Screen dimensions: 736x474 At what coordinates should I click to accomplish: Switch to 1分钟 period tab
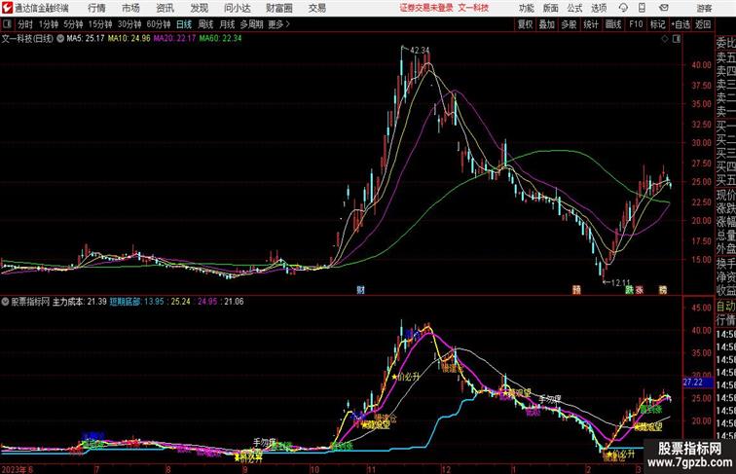click(49, 24)
